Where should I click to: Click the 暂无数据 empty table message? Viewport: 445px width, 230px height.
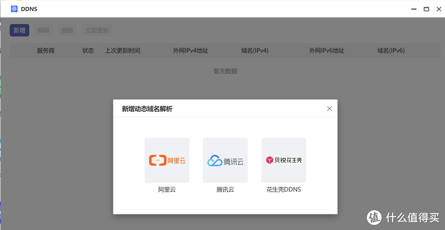coord(225,71)
